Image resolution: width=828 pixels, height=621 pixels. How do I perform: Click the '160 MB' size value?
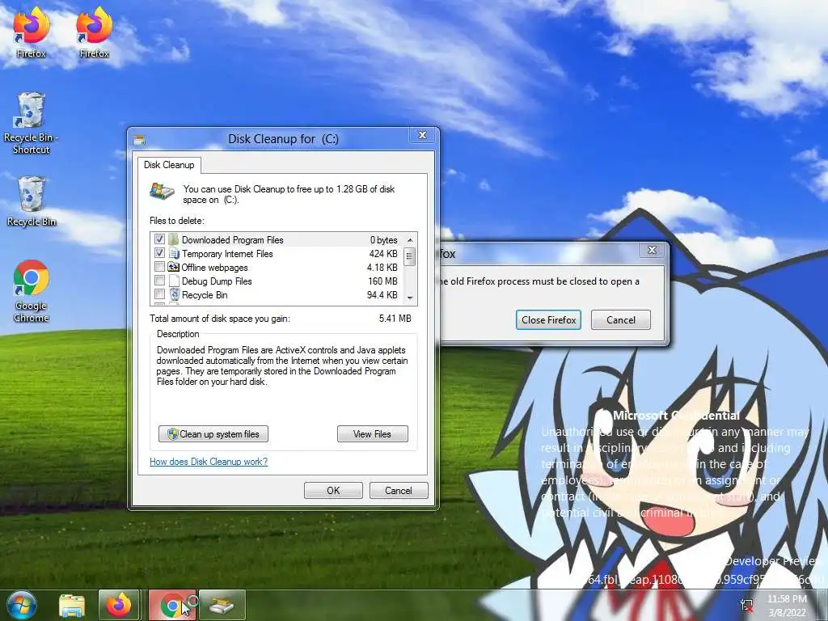[382, 281]
